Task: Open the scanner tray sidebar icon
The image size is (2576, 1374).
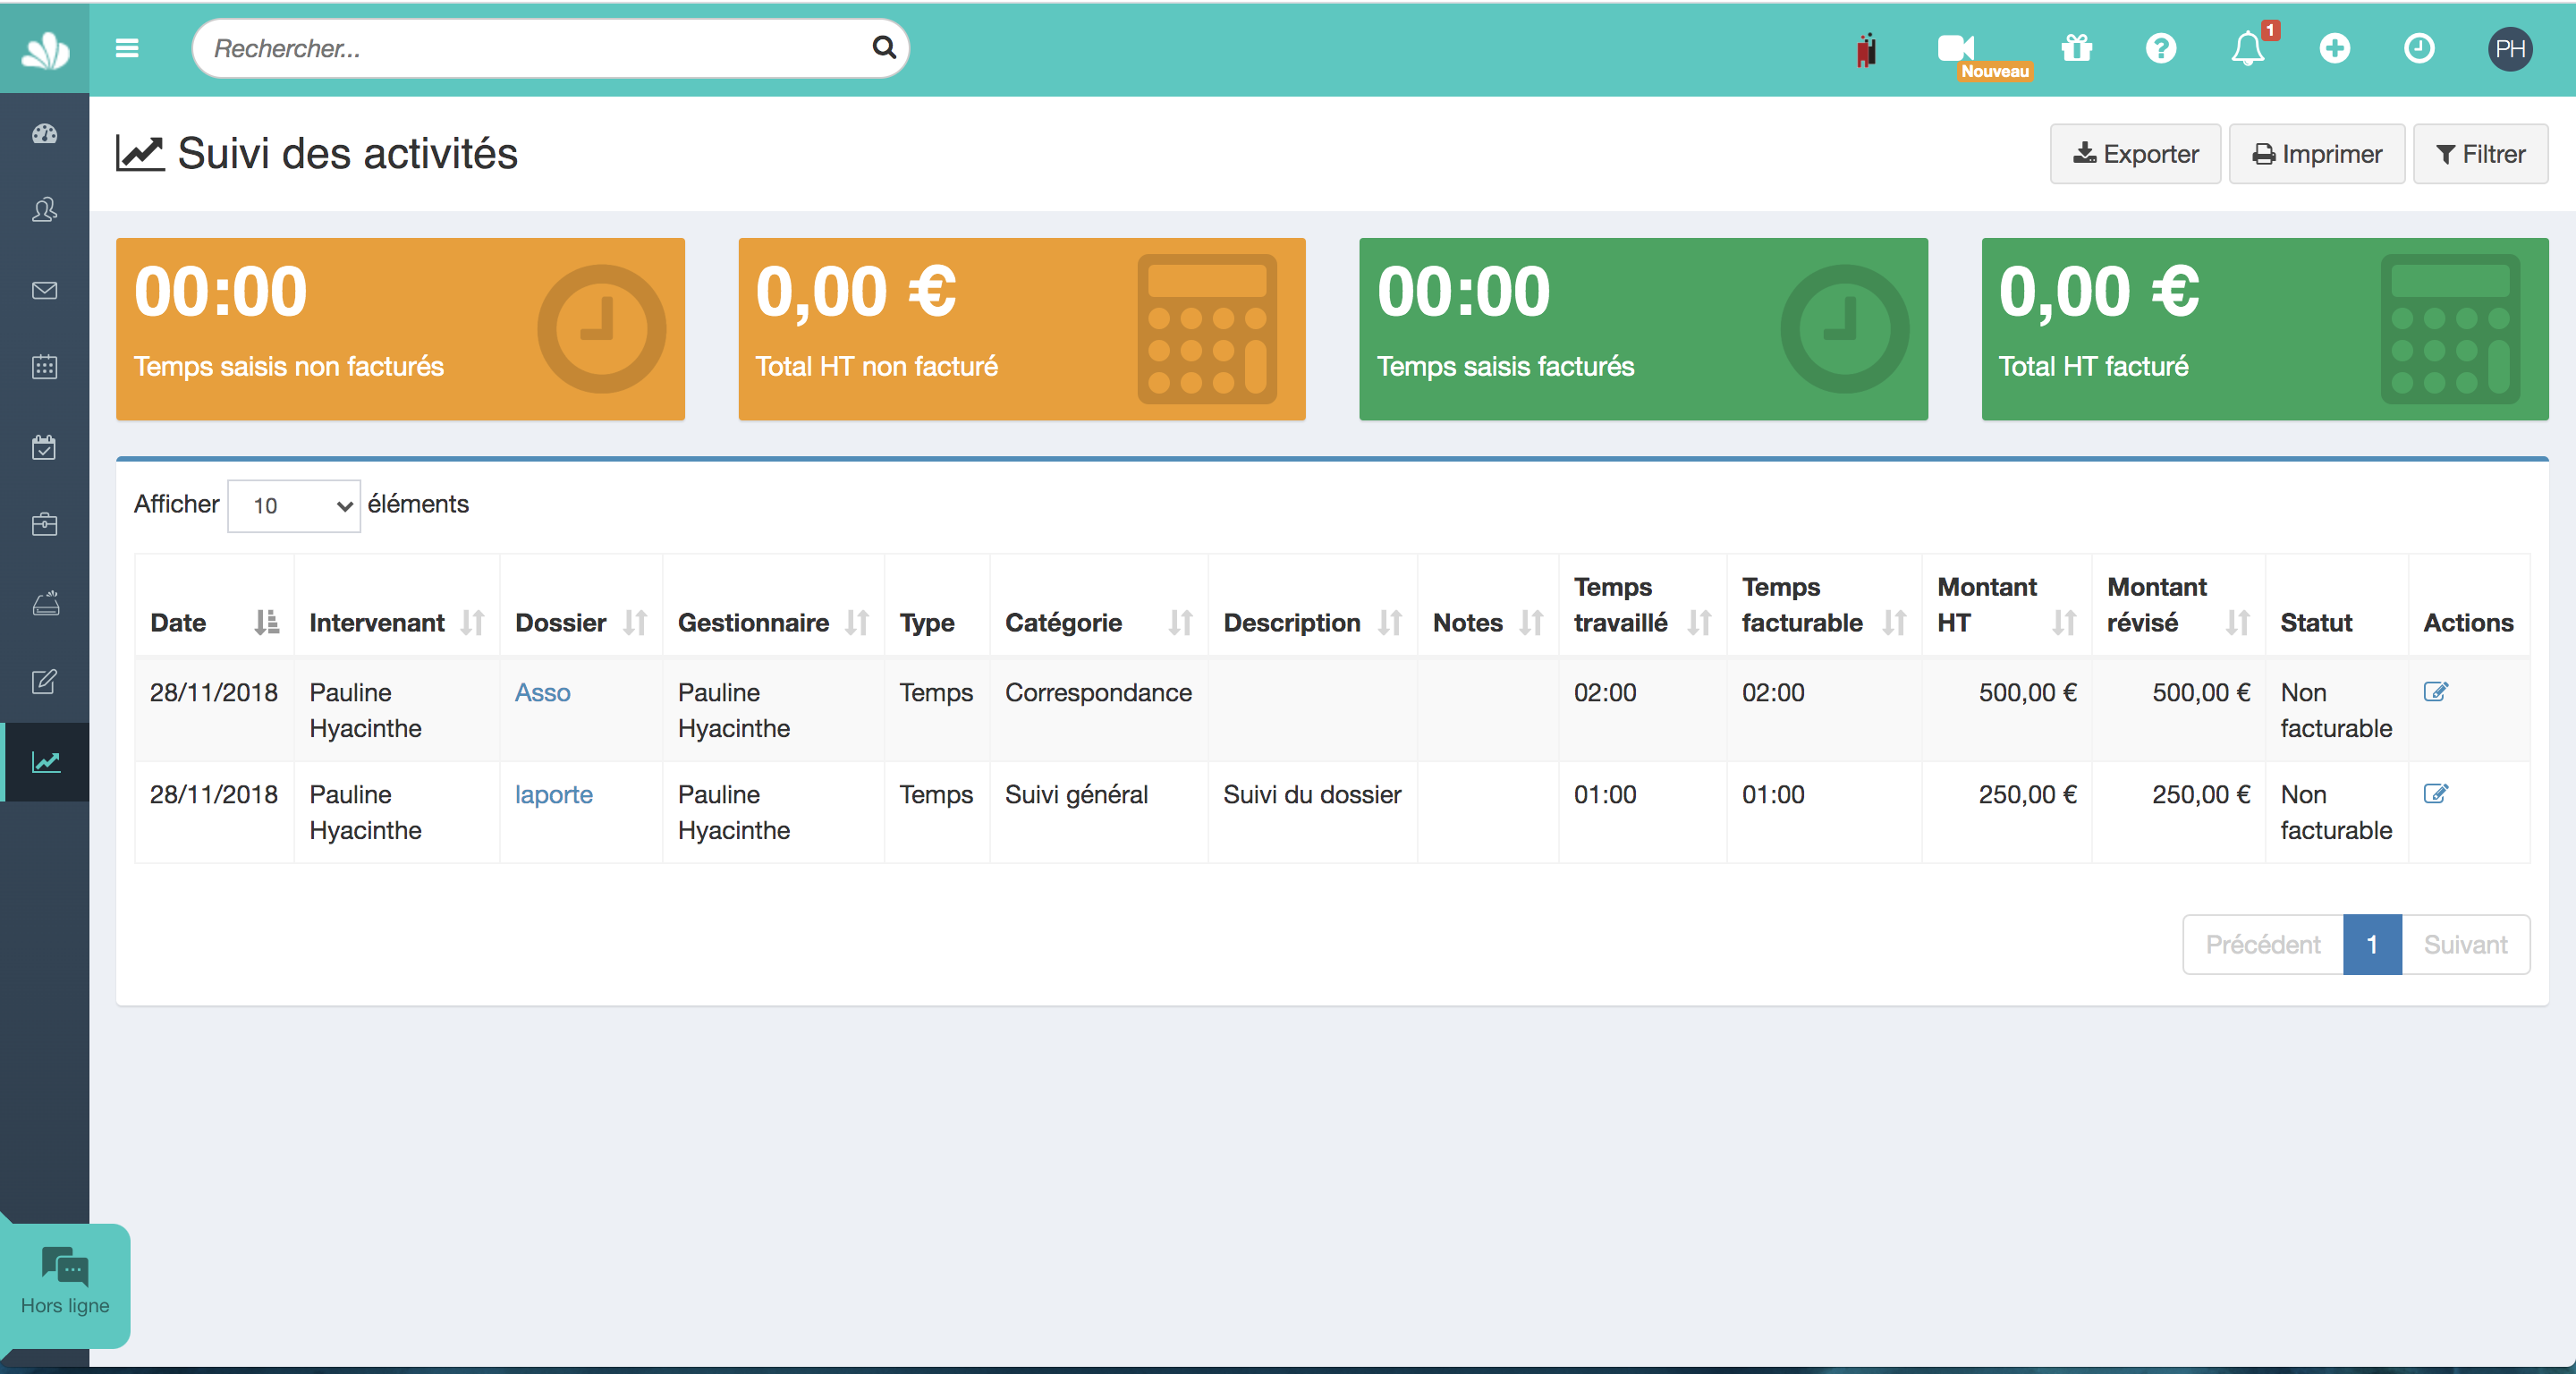Action: tap(45, 603)
